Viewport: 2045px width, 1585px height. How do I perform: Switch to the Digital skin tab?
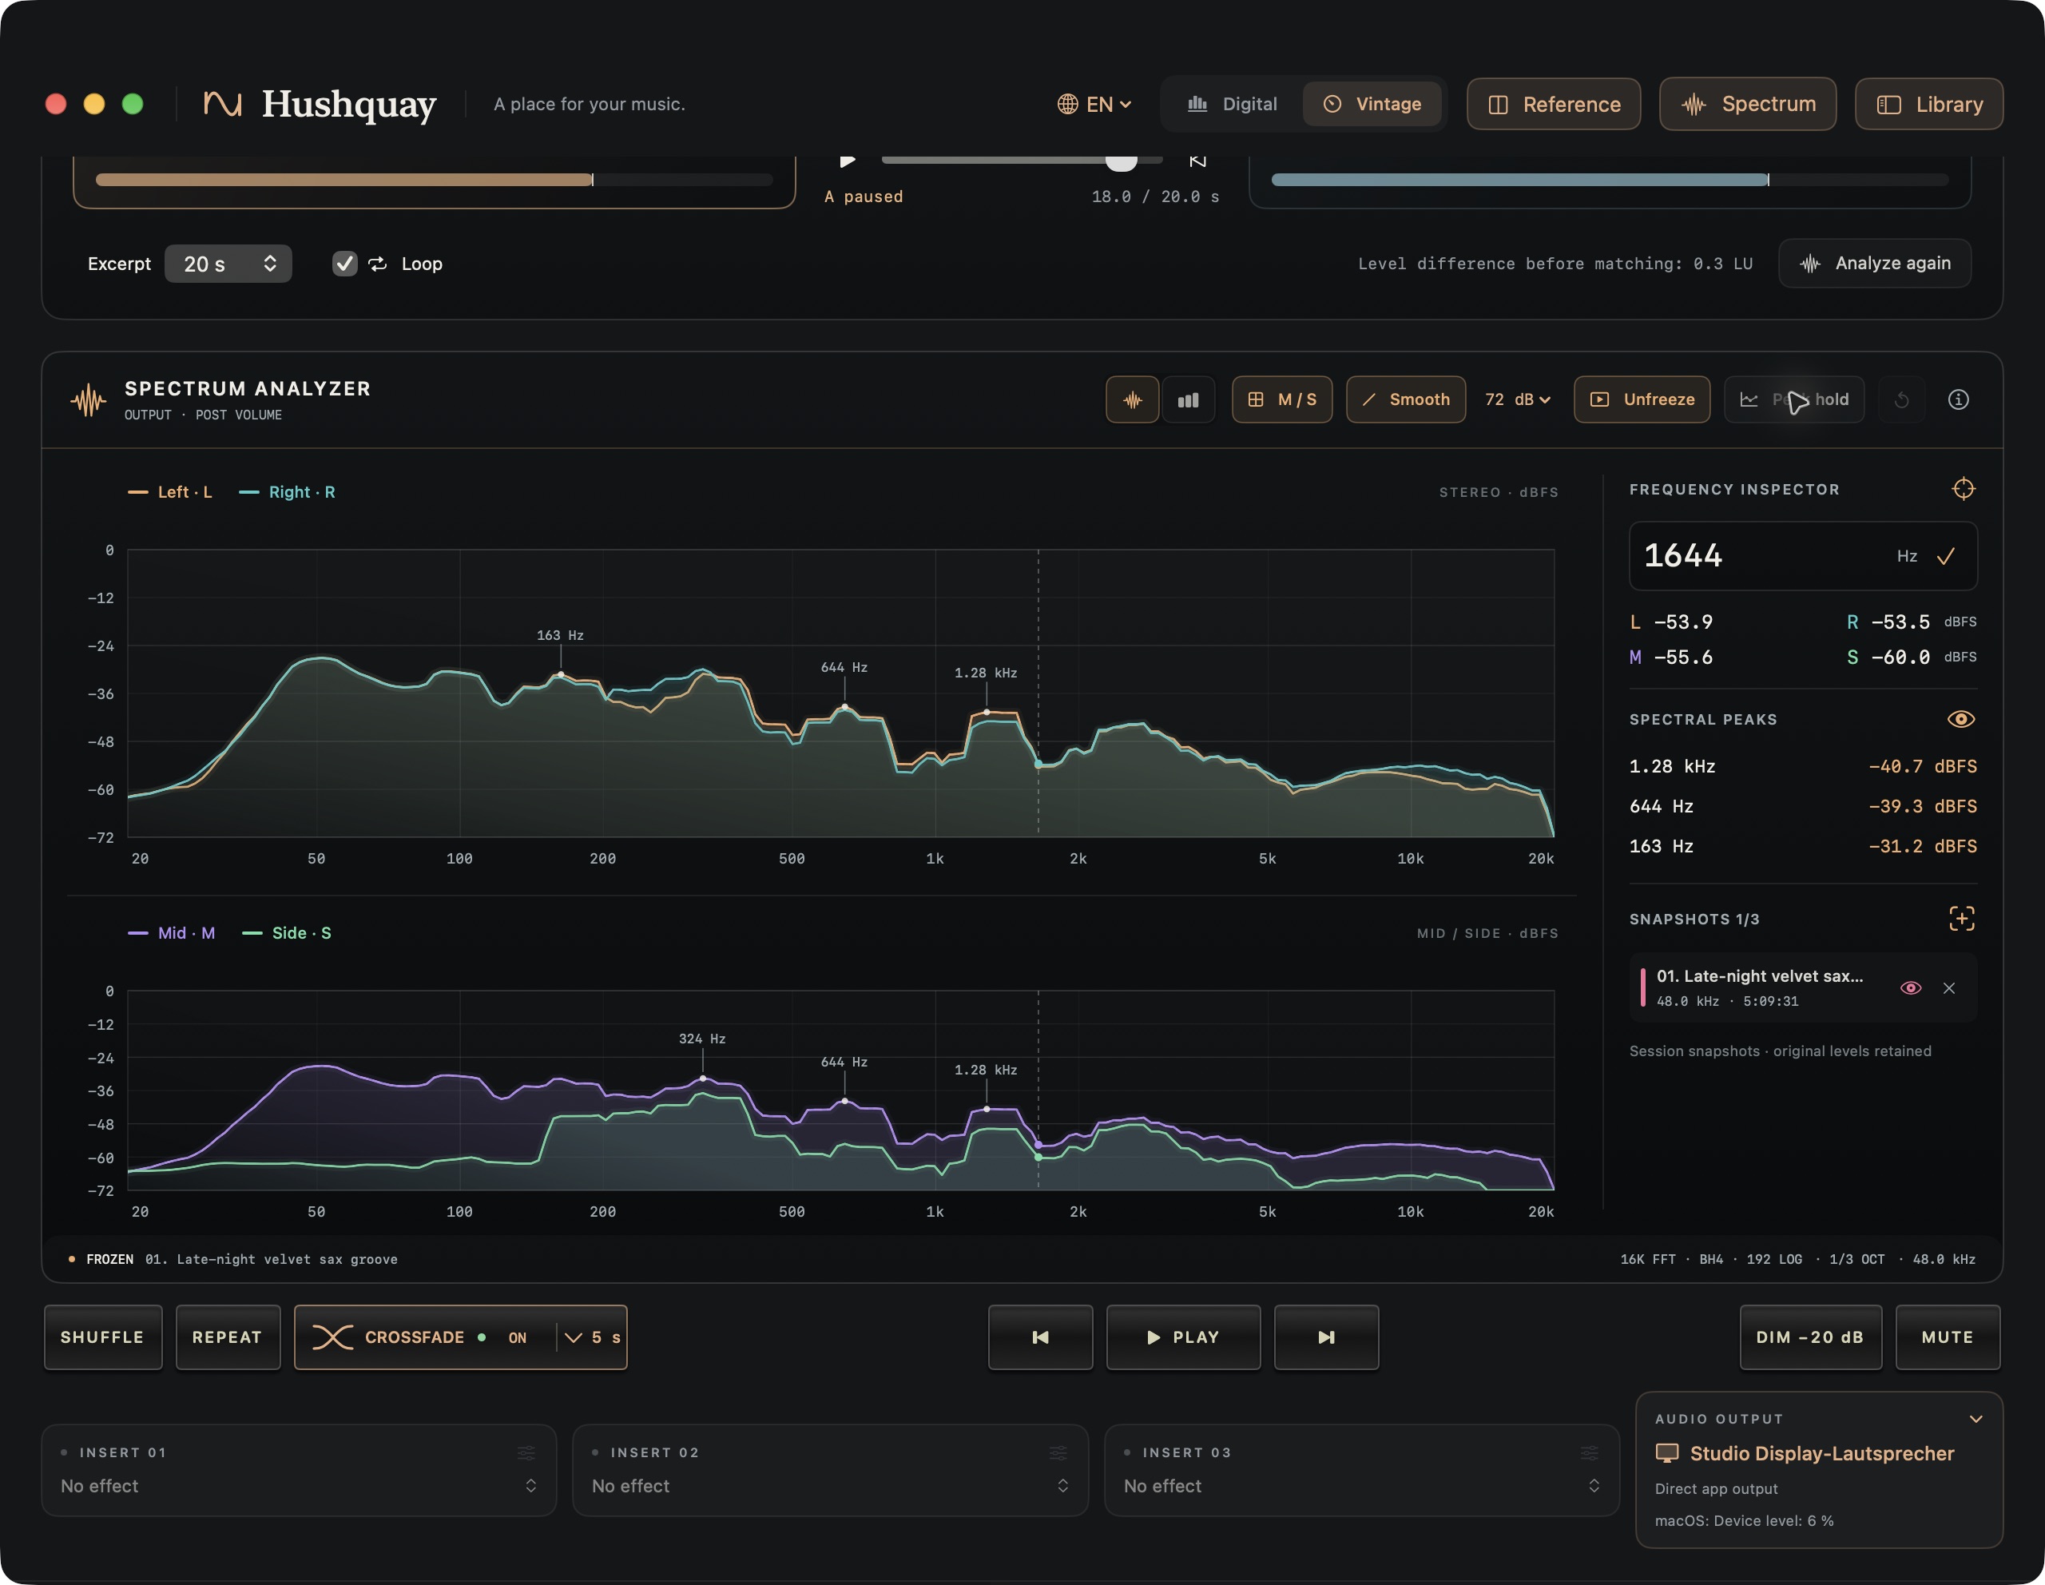(1233, 104)
